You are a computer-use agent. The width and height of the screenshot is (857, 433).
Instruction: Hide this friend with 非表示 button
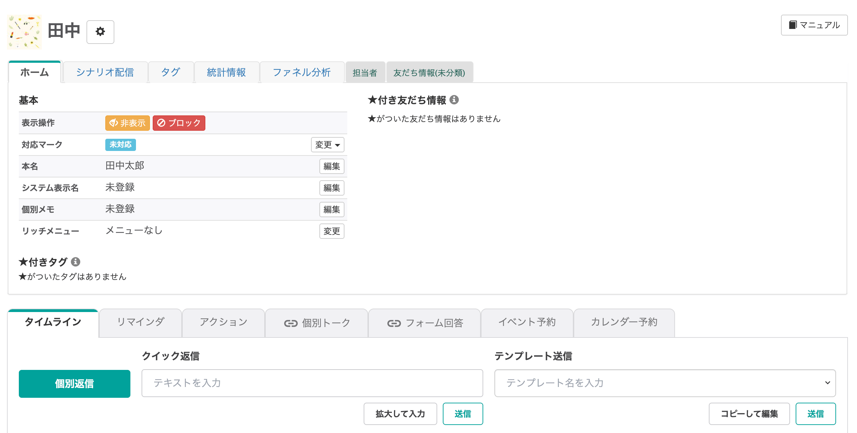tap(127, 123)
